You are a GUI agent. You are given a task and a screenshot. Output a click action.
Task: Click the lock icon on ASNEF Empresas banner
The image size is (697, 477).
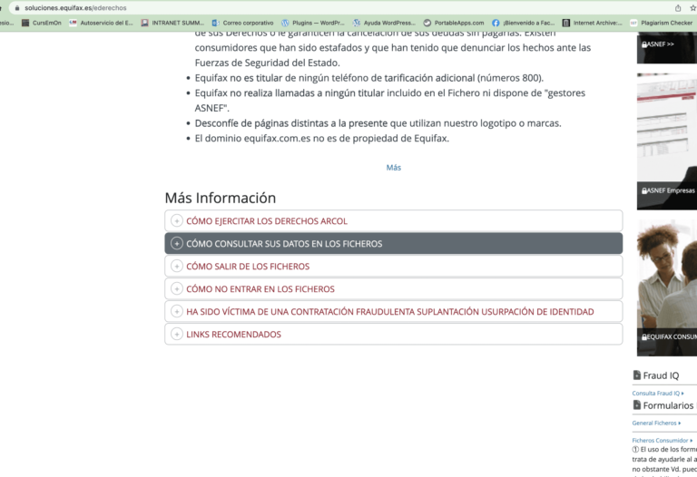pyautogui.click(x=644, y=191)
